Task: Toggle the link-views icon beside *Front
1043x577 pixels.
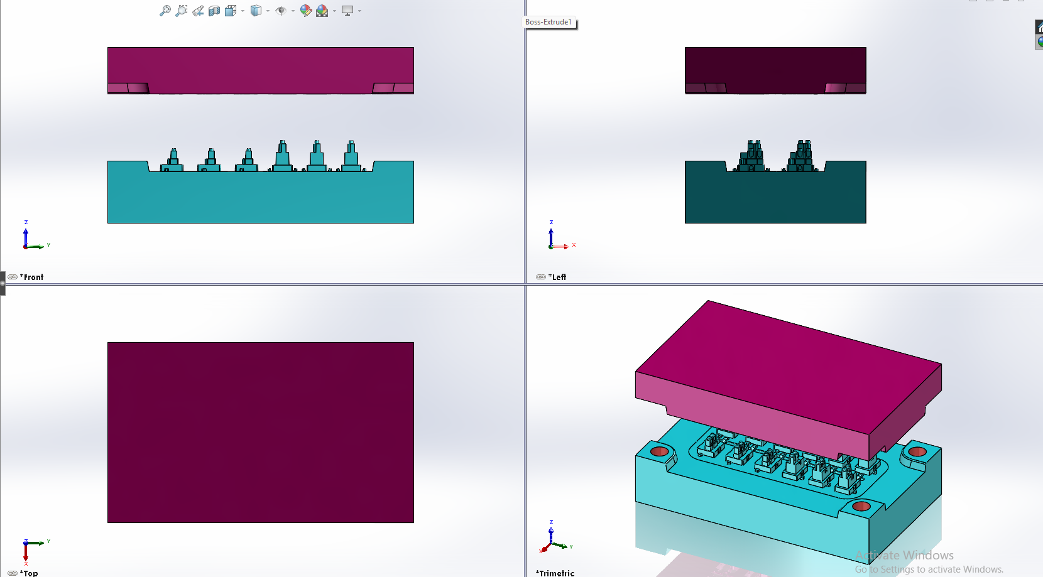Action: coord(13,277)
